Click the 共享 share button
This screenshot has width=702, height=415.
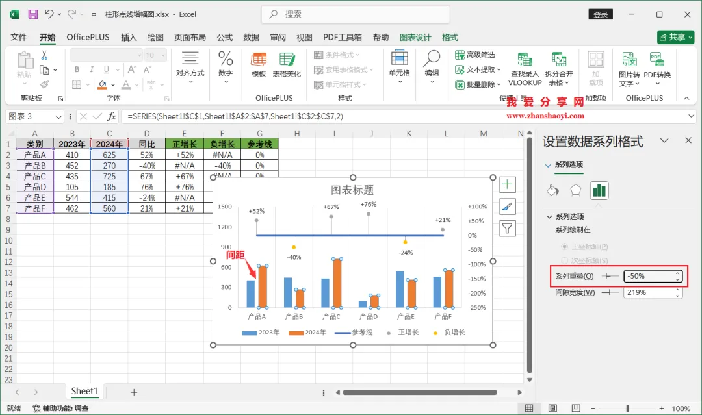point(675,37)
